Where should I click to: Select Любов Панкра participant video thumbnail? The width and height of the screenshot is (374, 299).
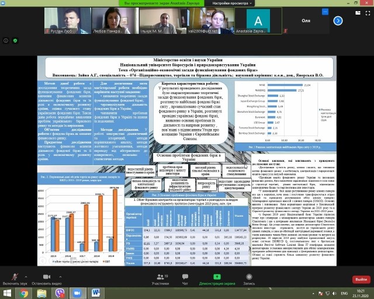pyautogui.click(x=115, y=21)
